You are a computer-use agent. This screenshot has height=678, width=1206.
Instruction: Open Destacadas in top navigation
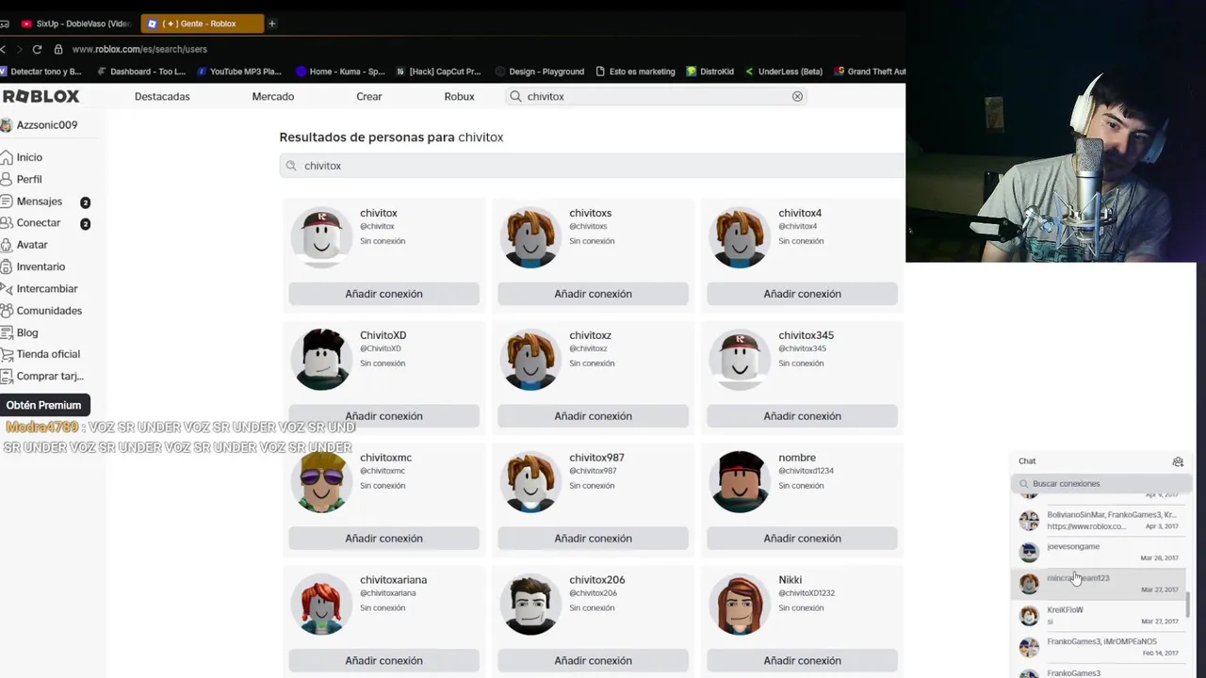click(162, 96)
